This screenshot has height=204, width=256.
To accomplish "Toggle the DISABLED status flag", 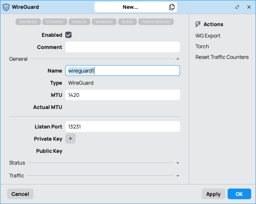I will [28, 22].
